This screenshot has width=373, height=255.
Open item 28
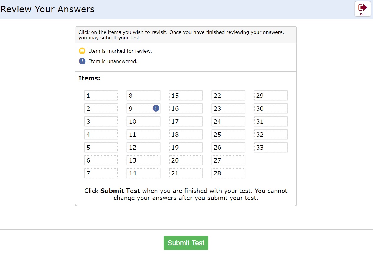(228, 173)
